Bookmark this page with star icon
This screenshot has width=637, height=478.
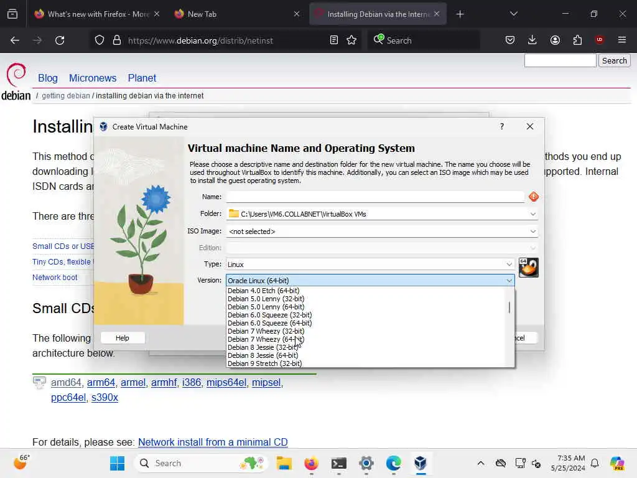(351, 40)
